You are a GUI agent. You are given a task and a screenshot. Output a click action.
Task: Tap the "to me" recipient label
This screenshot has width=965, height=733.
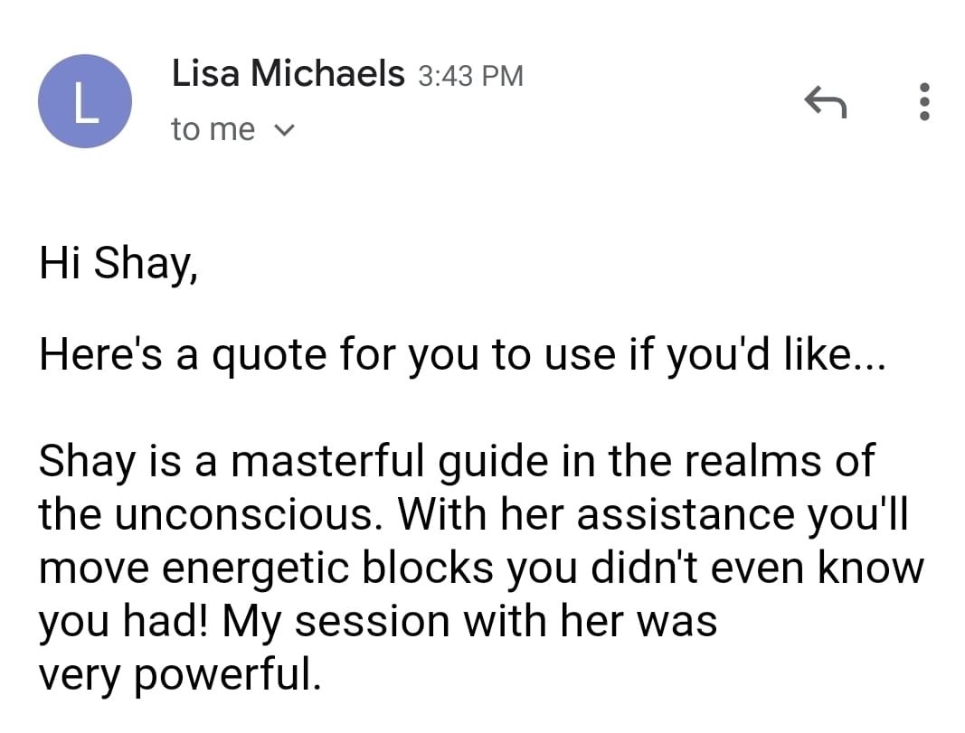[213, 129]
